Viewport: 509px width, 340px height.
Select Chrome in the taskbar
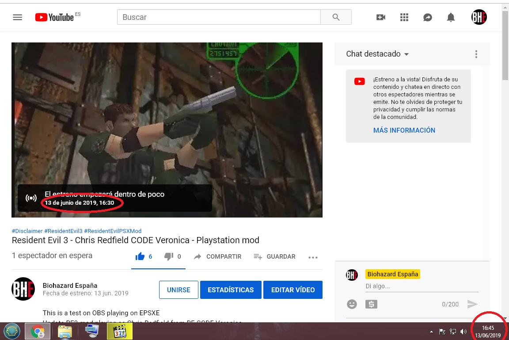pos(38,332)
